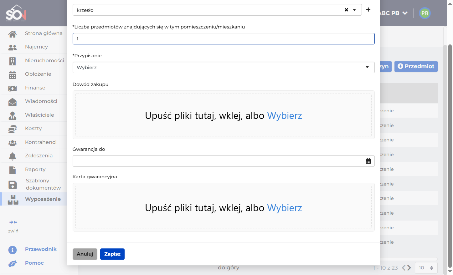Click the Pomoc handshake icon
The width and height of the screenshot is (453, 275).
pyautogui.click(x=13, y=263)
